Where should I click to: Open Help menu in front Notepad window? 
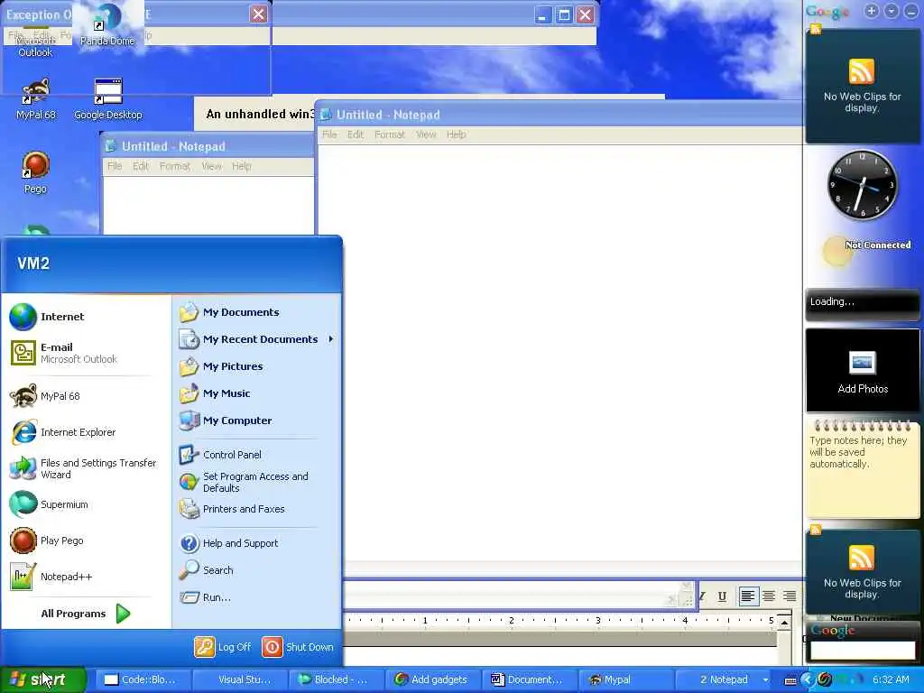coord(456,134)
